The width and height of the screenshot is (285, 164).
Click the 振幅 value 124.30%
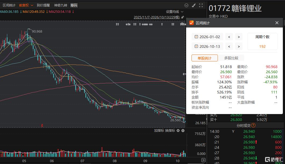[224, 82]
